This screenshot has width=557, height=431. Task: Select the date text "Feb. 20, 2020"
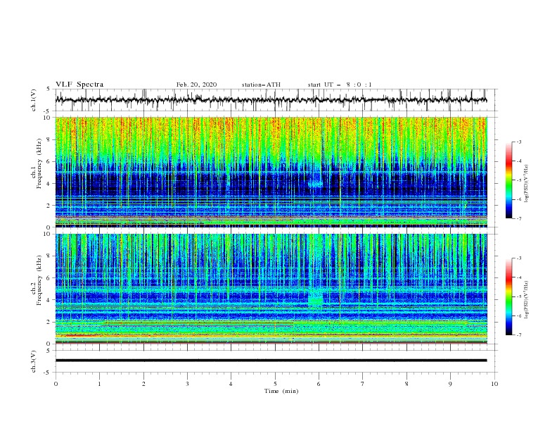(x=196, y=85)
